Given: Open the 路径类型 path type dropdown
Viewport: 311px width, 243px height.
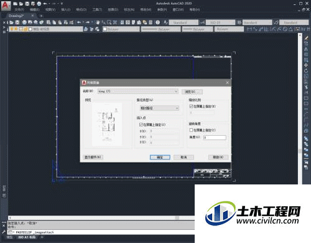Looking at the screenshot, I should pos(159,108).
